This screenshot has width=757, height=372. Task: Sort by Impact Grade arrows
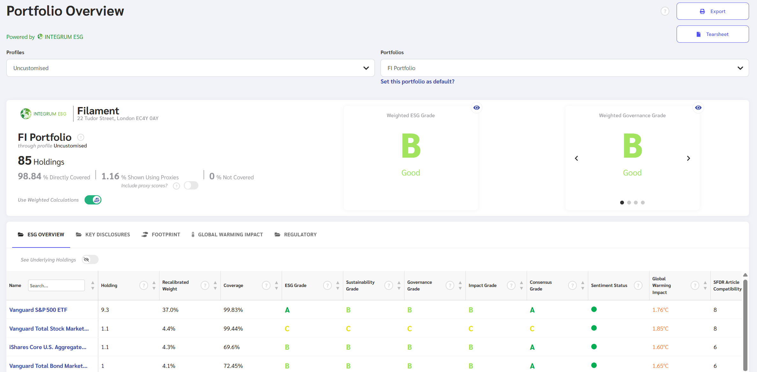pyautogui.click(x=521, y=285)
